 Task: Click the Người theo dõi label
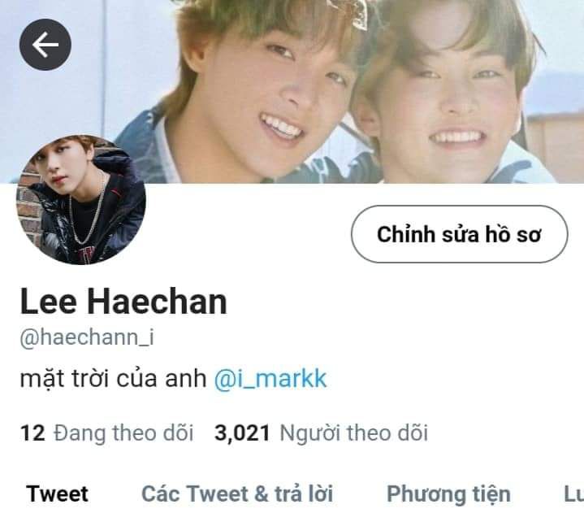pos(353,433)
